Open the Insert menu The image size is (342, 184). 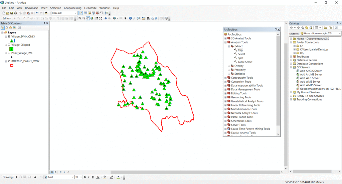44,8
